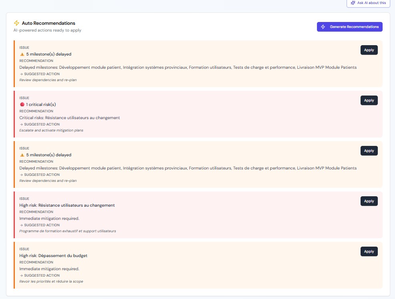The width and height of the screenshot is (395, 299).
Task: Click warning triangle in the topmost milestones delayed card
Action: pyautogui.click(x=22, y=54)
